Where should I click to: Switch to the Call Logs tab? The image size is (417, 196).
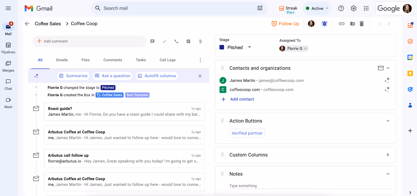[168, 60]
